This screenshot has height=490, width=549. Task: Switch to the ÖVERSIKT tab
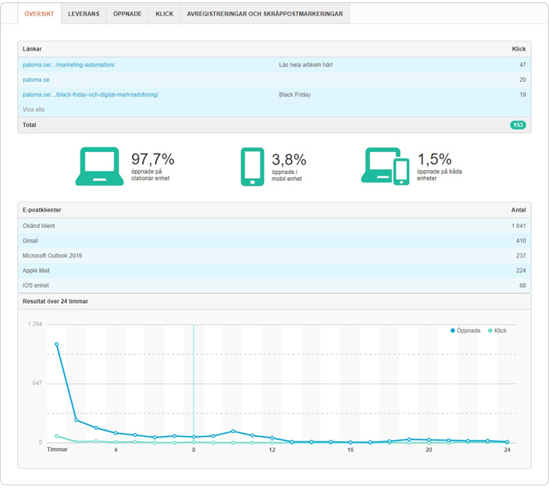coord(39,14)
